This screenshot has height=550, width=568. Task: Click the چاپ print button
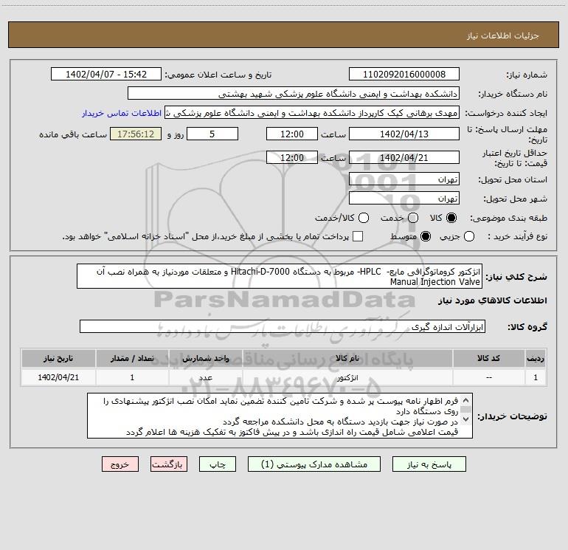point(218,464)
